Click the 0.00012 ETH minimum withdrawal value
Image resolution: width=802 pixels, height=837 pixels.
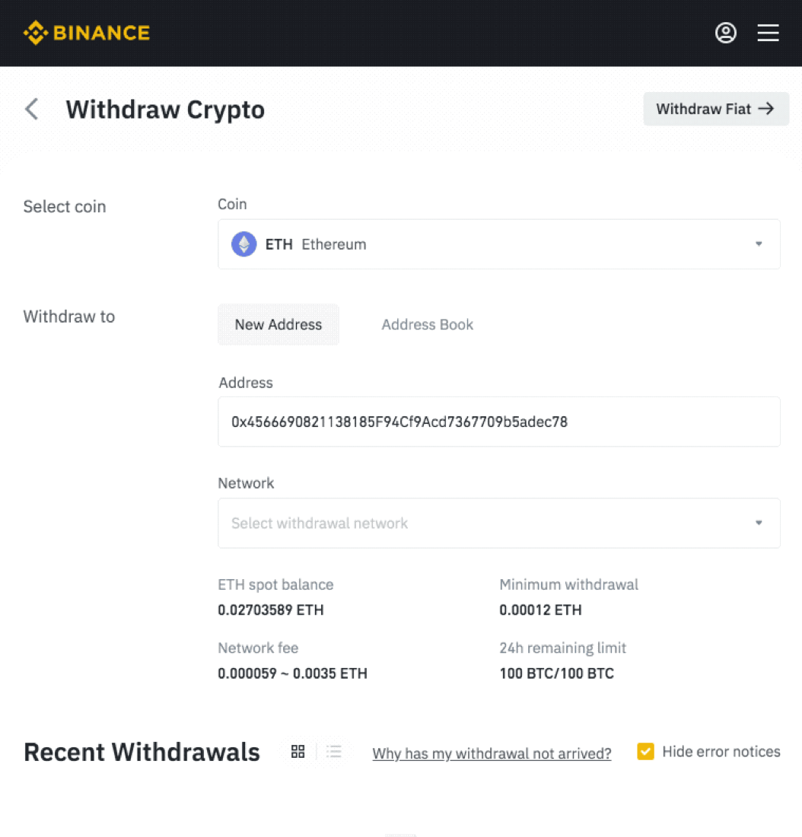click(x=540, y=610)
